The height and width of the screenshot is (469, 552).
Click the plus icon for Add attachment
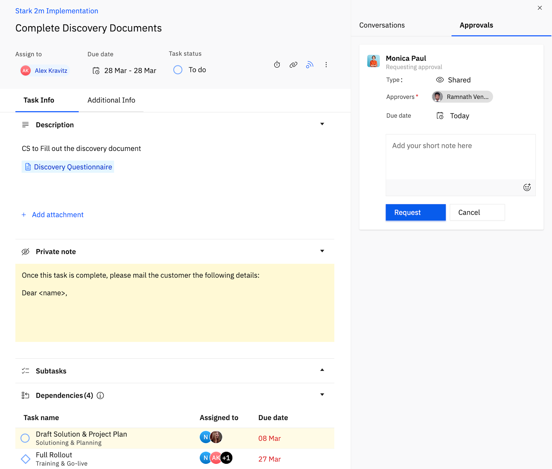click(24, 215)
